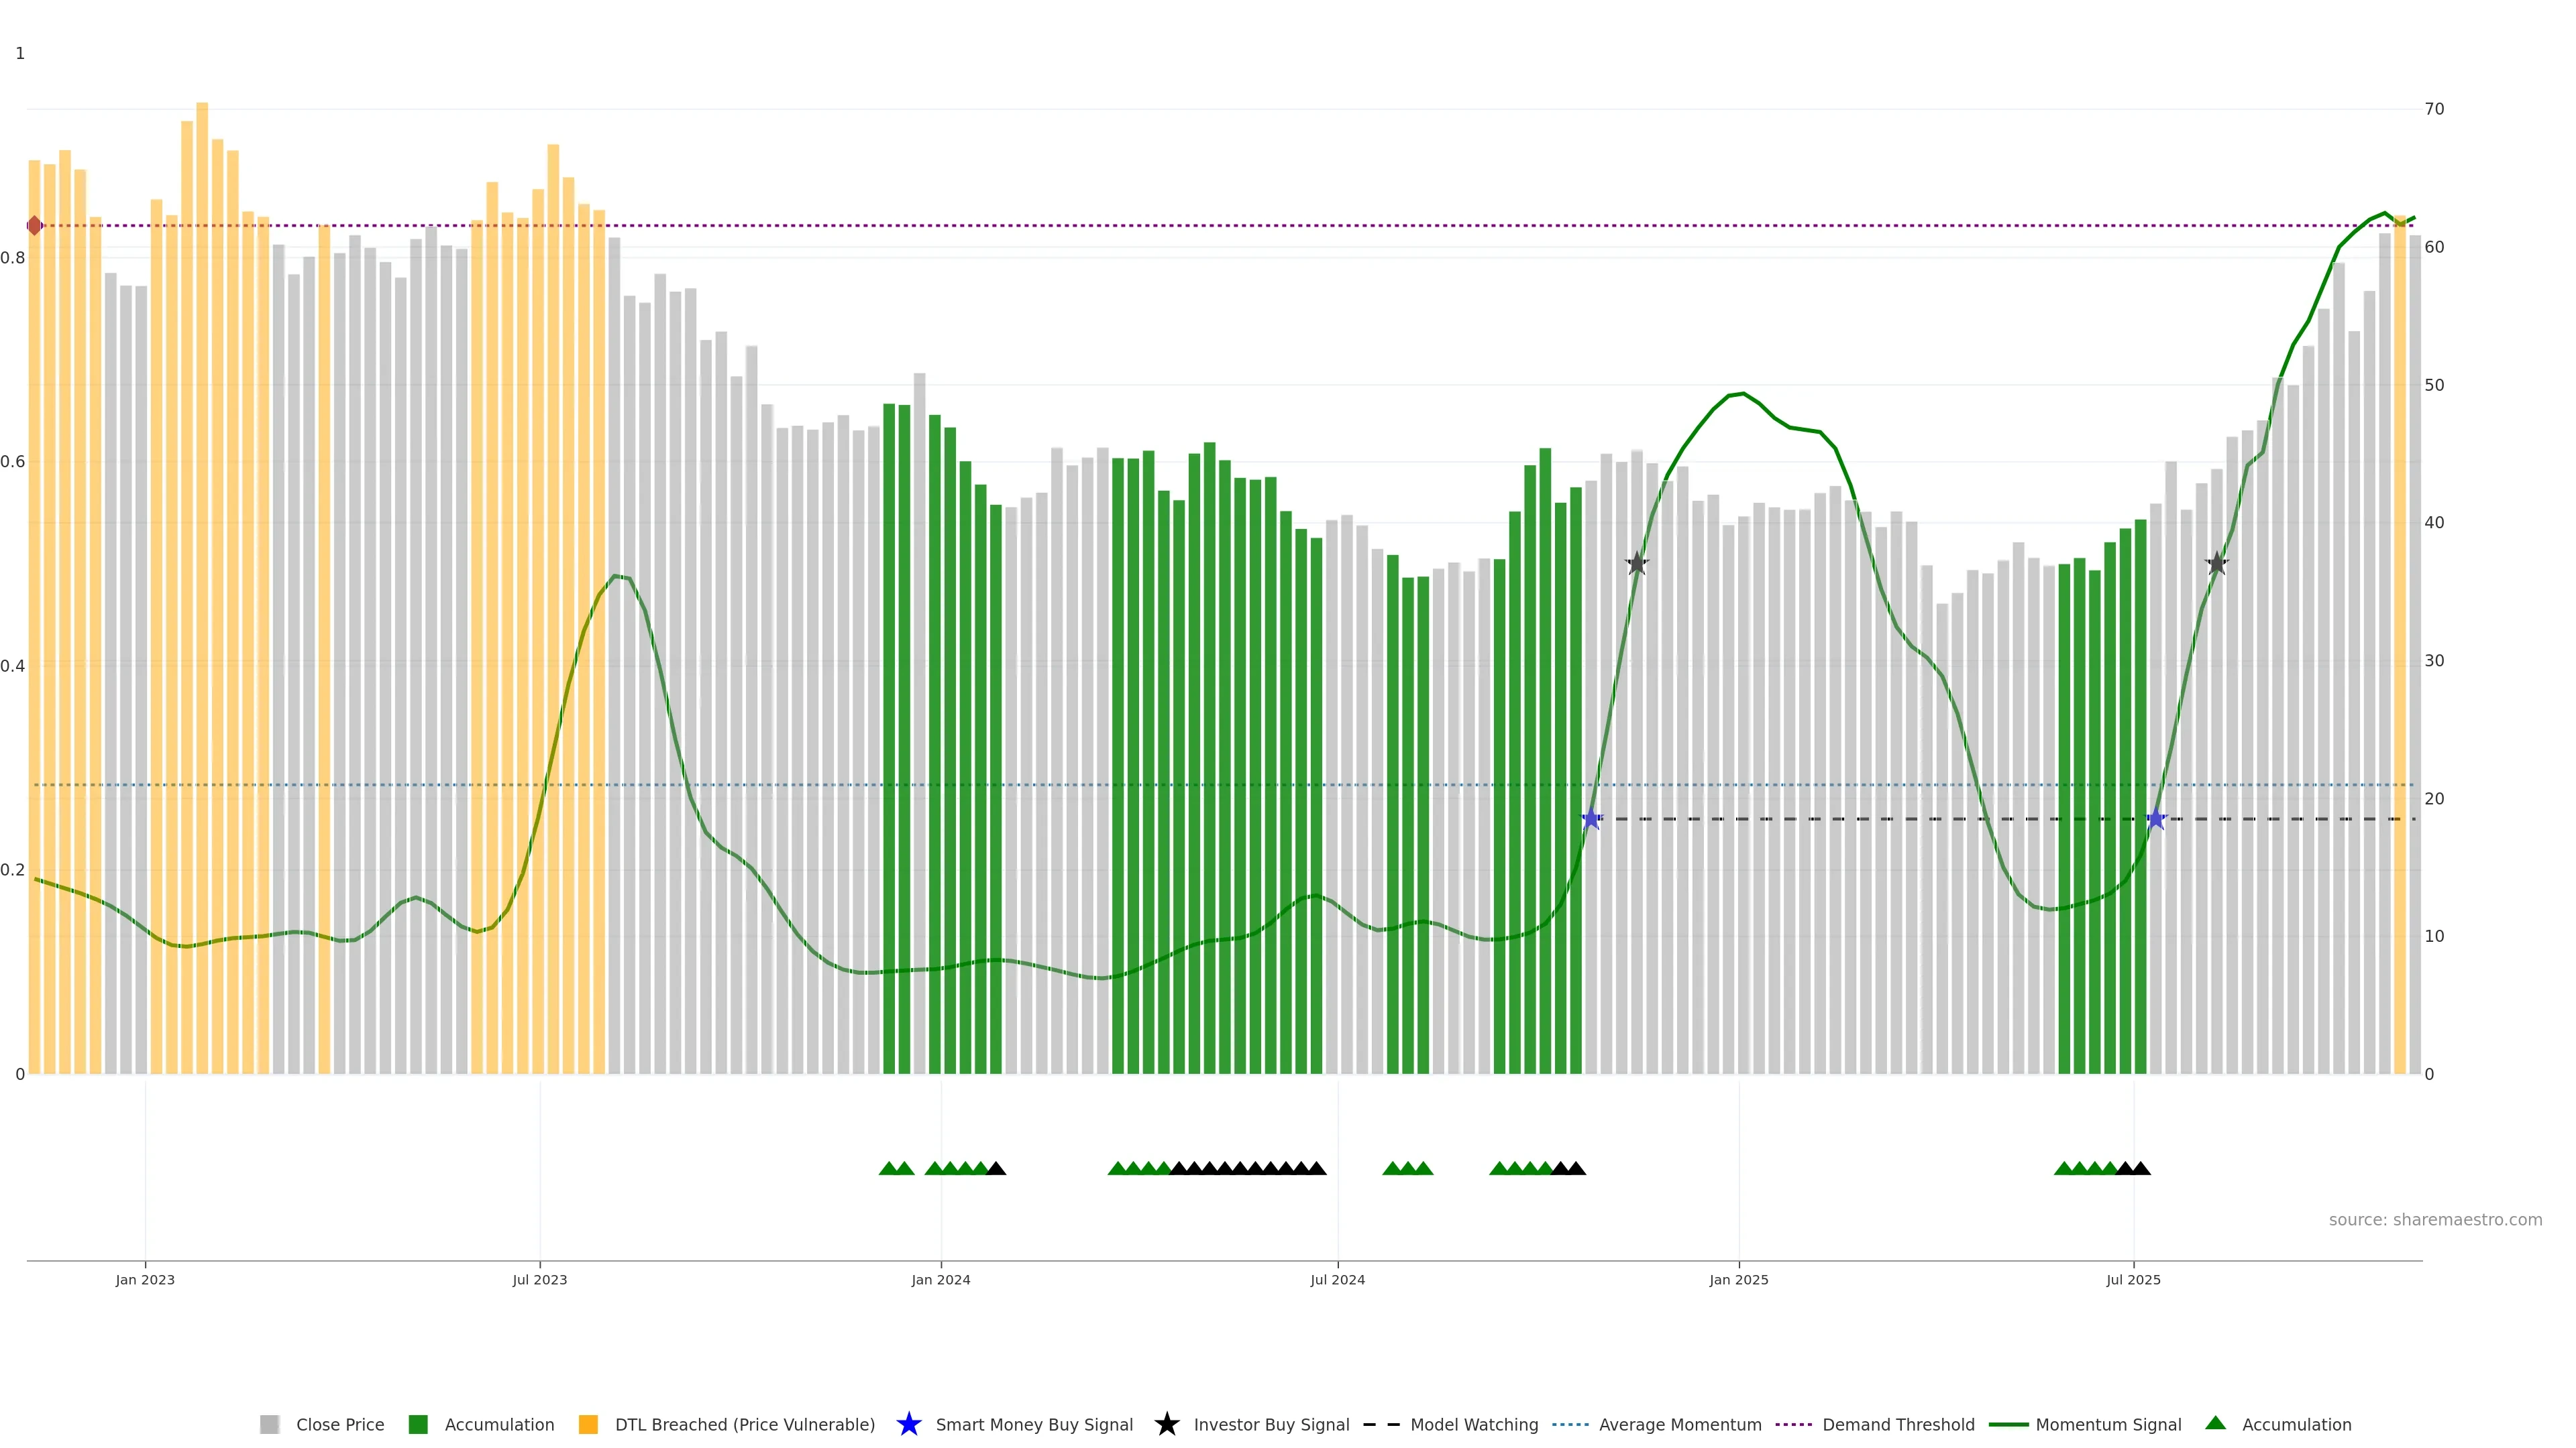
Task: Click the second blue Smart Money star near Jul 2025
Action: pos(2156,819)
